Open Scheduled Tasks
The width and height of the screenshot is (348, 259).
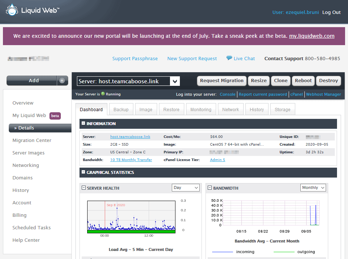32,227
